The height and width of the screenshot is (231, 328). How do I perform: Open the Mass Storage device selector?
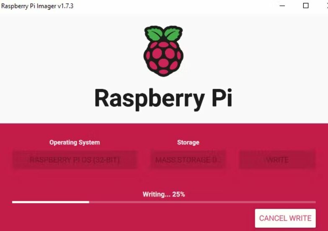188,160
